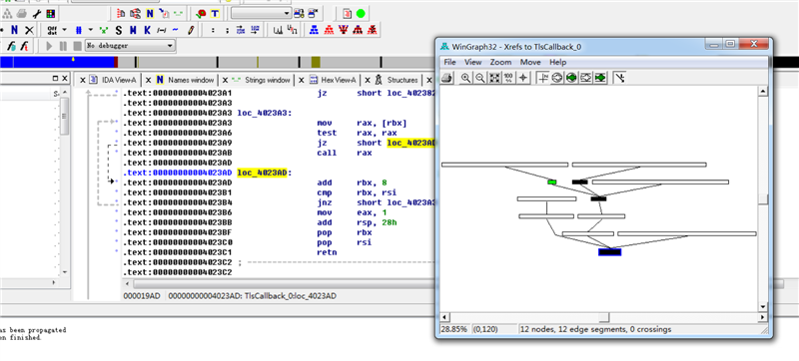Click the wrench options icon
The height and width of the screenshot is (361, 799).
37,14
